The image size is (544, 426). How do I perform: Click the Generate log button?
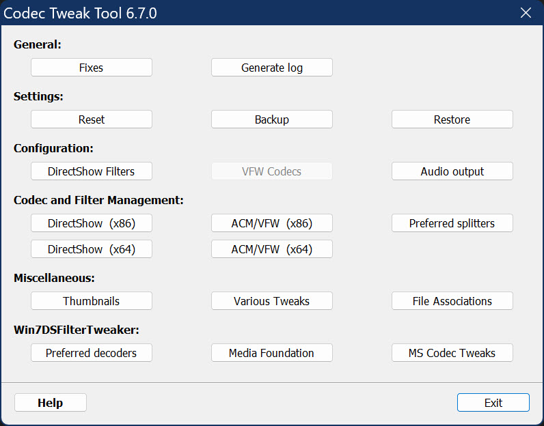[x=271, y=67]
